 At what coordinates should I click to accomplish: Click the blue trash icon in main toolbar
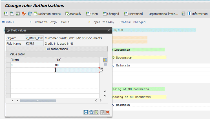tap(30, 14)
